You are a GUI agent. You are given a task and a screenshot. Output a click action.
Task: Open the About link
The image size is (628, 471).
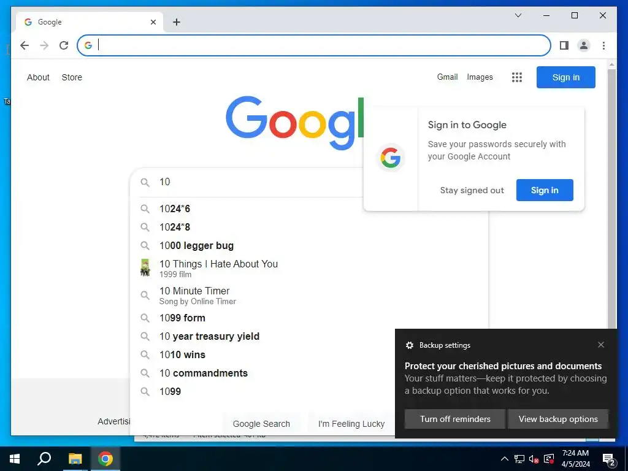click(38, 77)
